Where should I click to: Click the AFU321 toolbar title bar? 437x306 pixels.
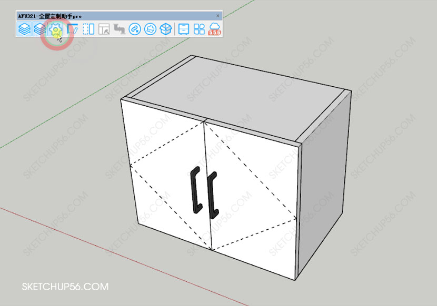tap(105, 16)
